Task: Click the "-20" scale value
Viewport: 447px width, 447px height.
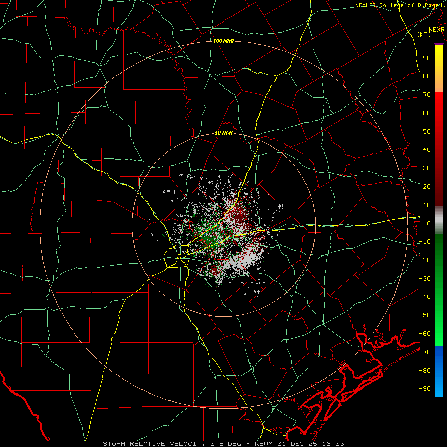Action: (425, 260)
